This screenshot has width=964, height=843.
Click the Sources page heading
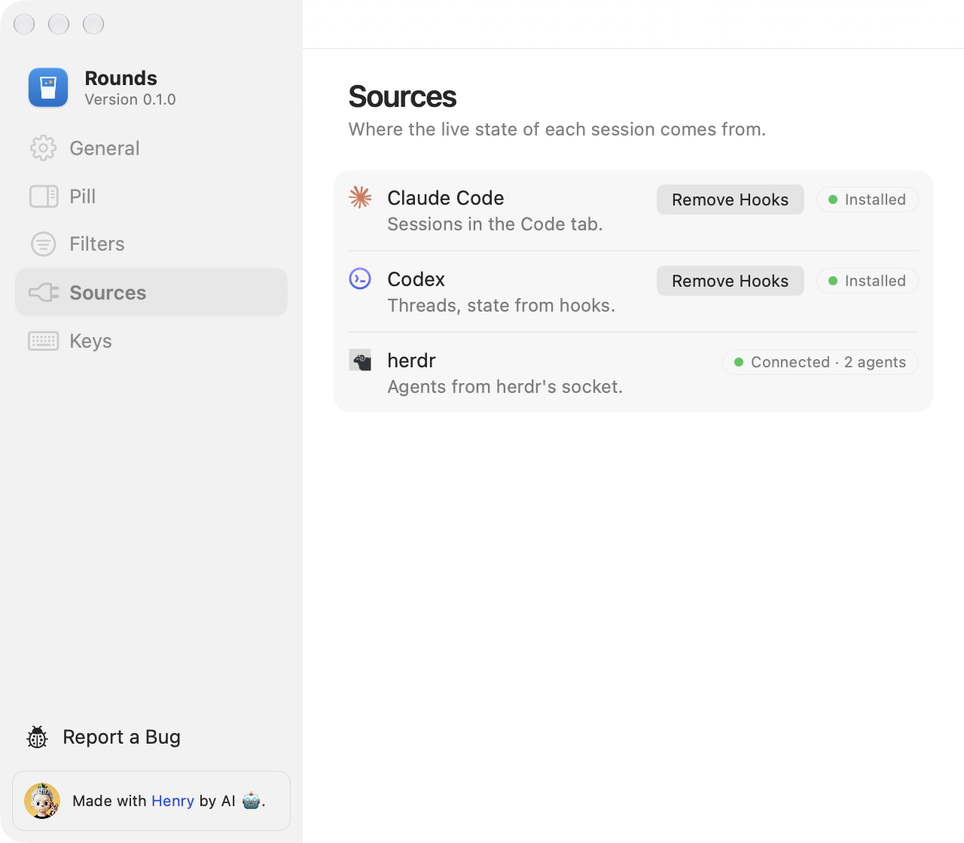click(402, 97)
